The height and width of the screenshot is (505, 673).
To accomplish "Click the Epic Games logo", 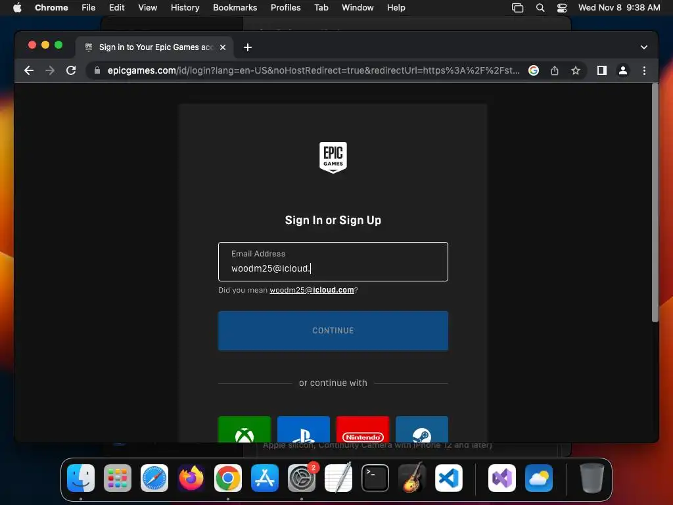I will [x=333, y=158].
